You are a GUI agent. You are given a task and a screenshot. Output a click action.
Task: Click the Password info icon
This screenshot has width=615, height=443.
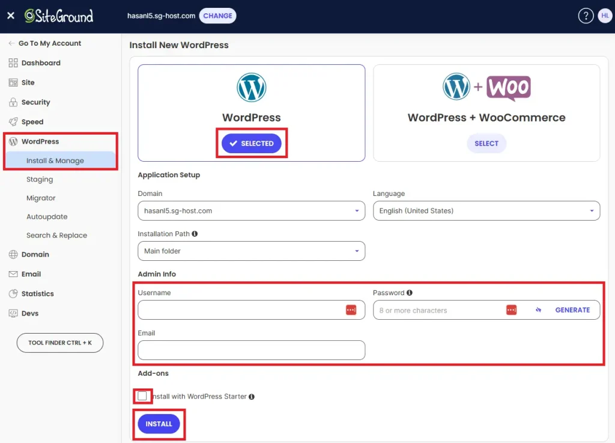click(x=410, y=293)
